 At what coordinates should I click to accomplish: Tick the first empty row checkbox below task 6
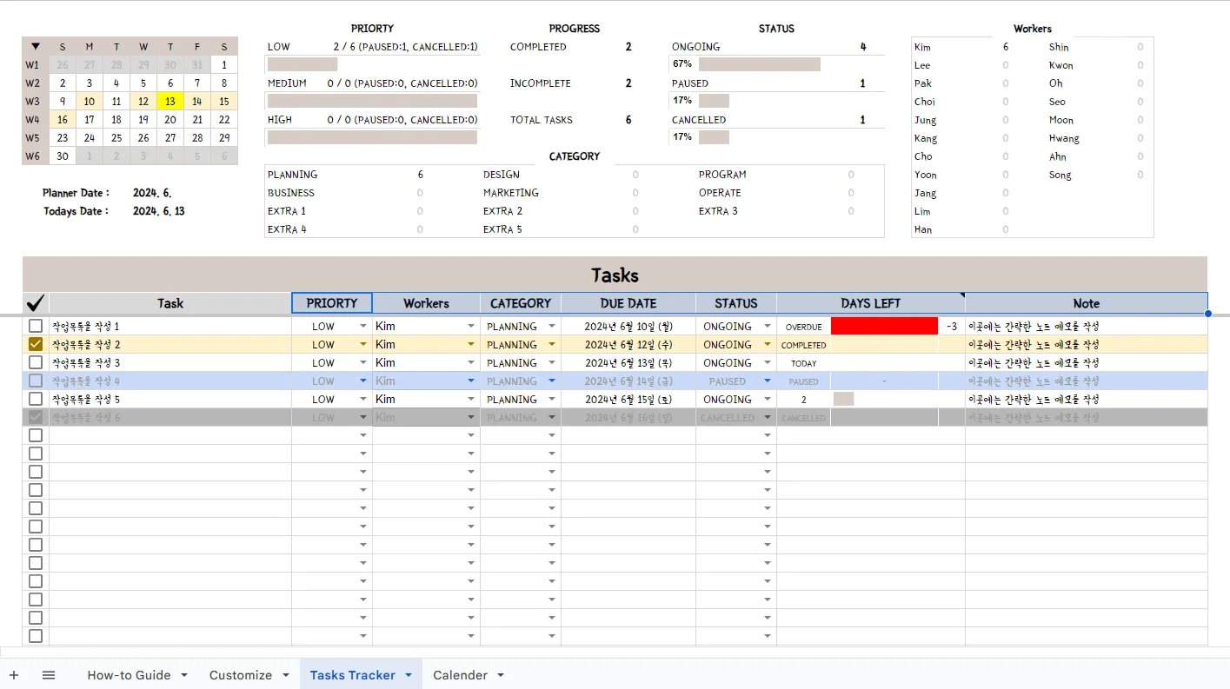coord(36,435)
